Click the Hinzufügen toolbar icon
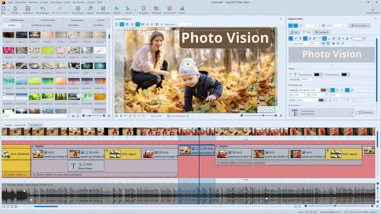This screenshot has height=214, width=381. 78,10
